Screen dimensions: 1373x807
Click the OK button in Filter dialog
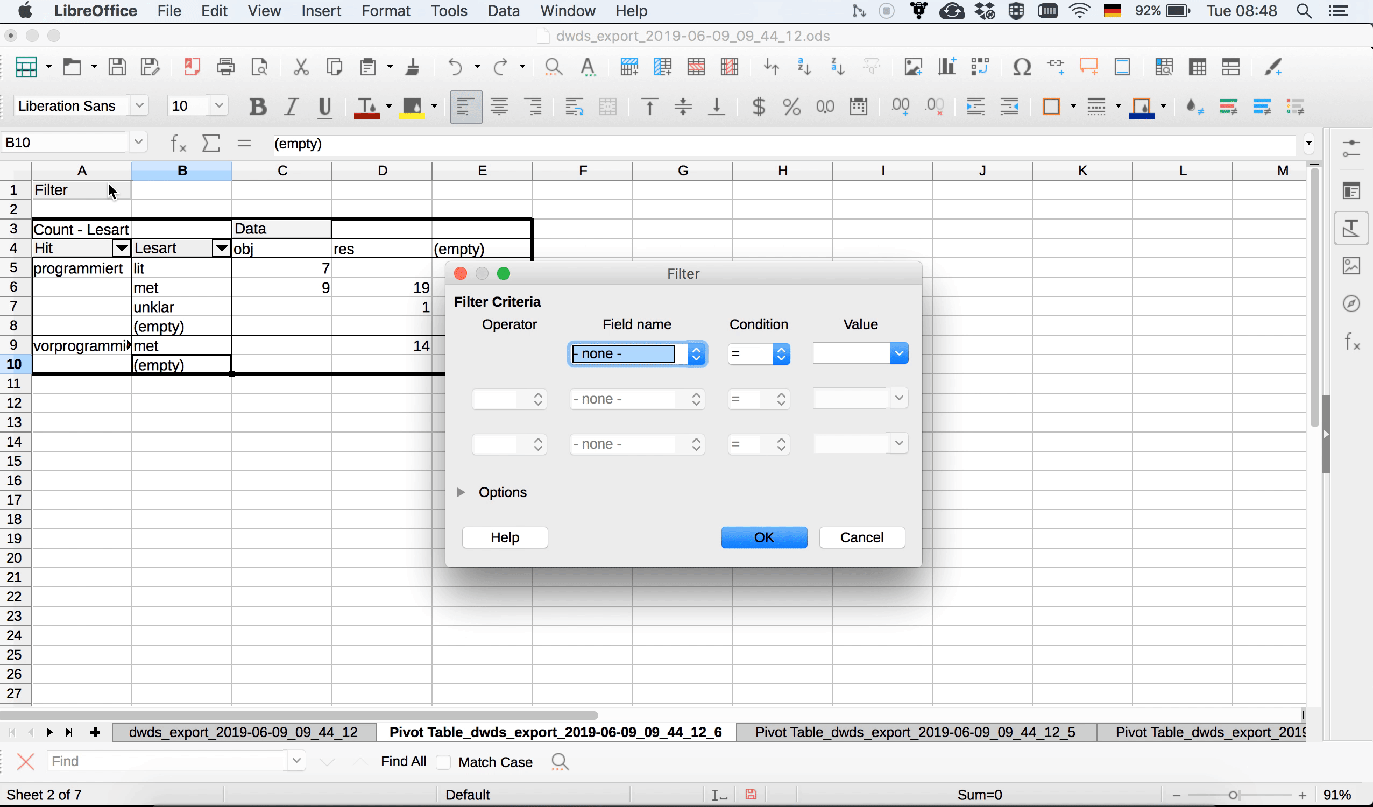pos(764,537)
